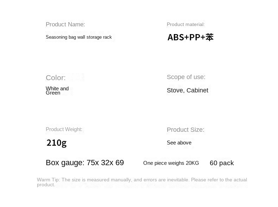Click the "One piece weighs 20KG" text
Viewport: 278px width, 207px height.
[x=171, y=163]
